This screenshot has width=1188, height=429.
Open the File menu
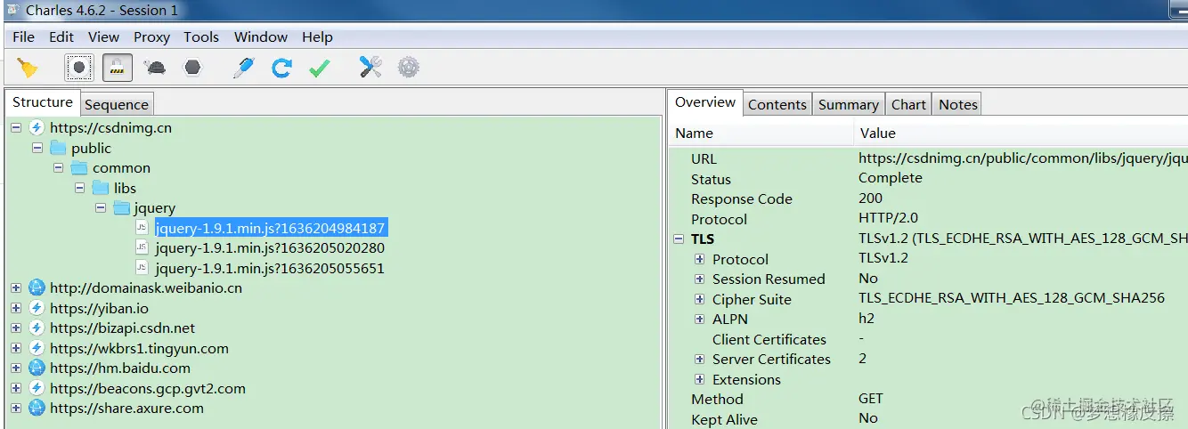point(24,36)
